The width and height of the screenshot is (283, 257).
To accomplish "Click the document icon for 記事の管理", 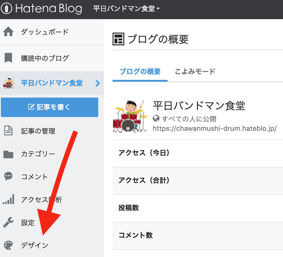I will pyautogui.click(x=8, y=131).
